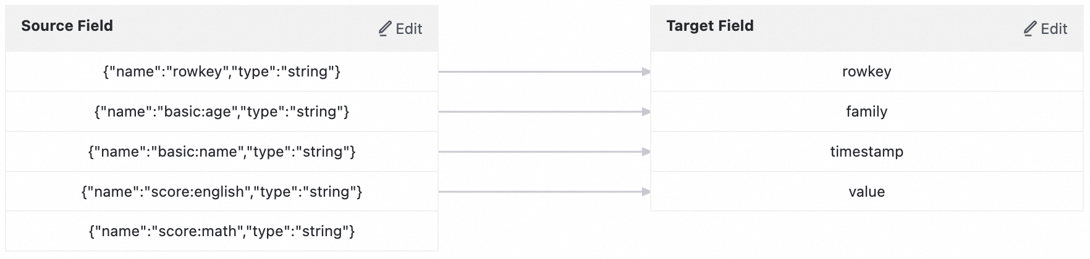Select the timestamp target field row
The height and width of the screenshot is (259, 1090).
coord(866,152)
